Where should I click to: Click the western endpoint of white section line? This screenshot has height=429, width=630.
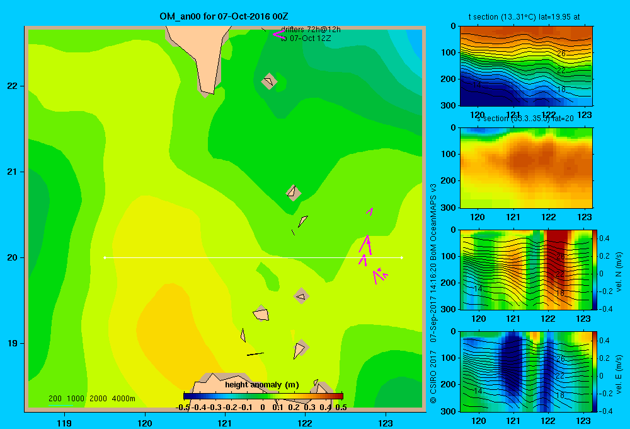pyautogui.click(x=105, y=257)
